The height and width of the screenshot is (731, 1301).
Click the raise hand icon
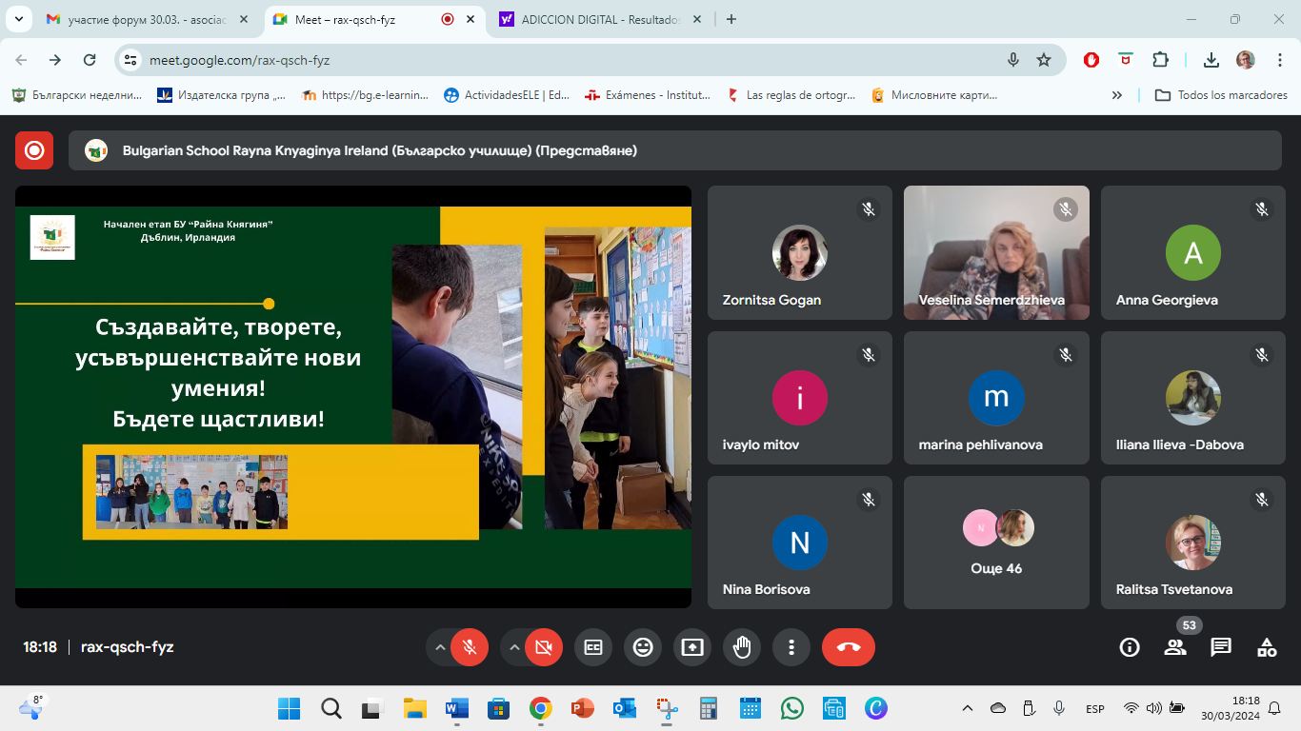click(x=742, y=647)
